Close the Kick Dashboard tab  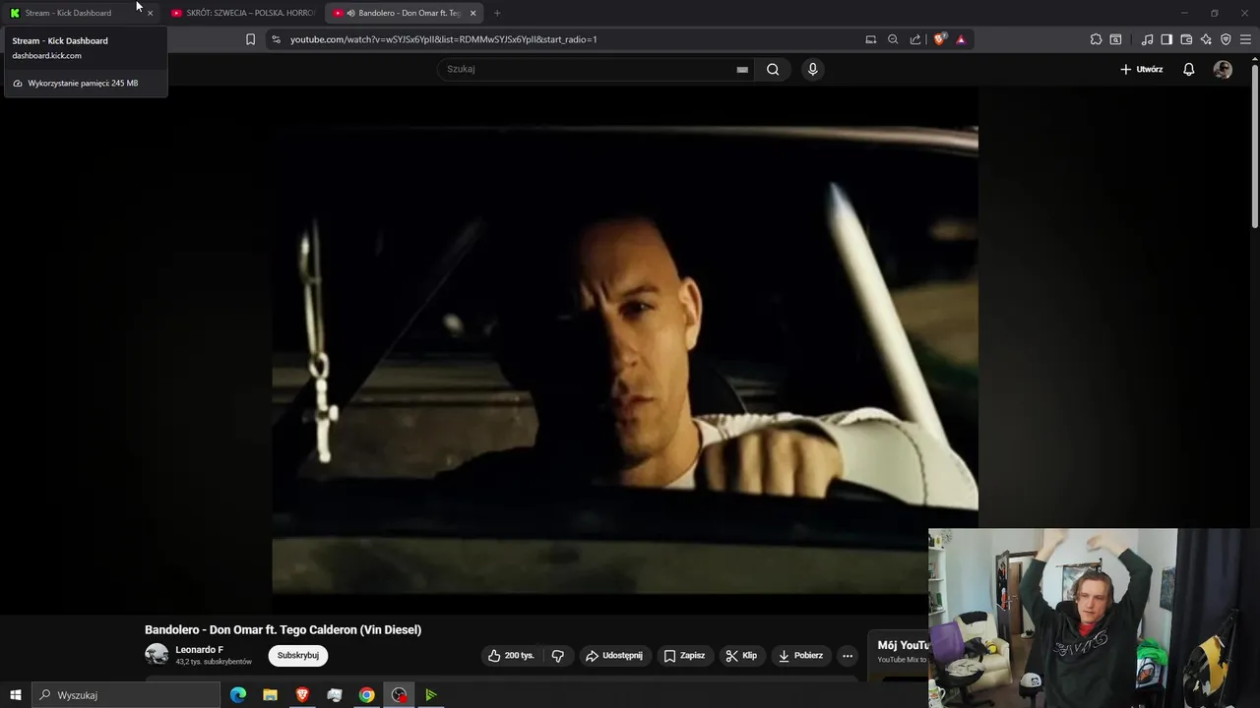[150, 13]
